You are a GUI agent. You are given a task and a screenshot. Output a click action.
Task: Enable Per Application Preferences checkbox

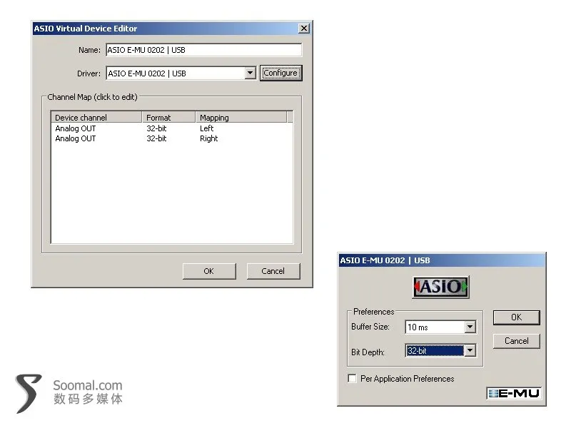(352, 379)
